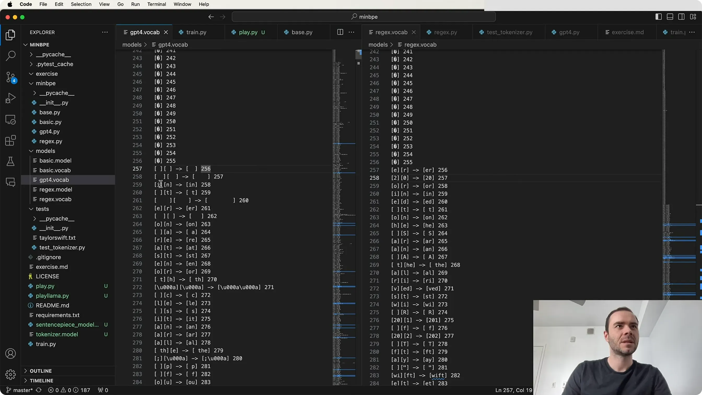
Task: Click the Accounts profile icon
Action: pyautogui.click(x=10, y=353)
